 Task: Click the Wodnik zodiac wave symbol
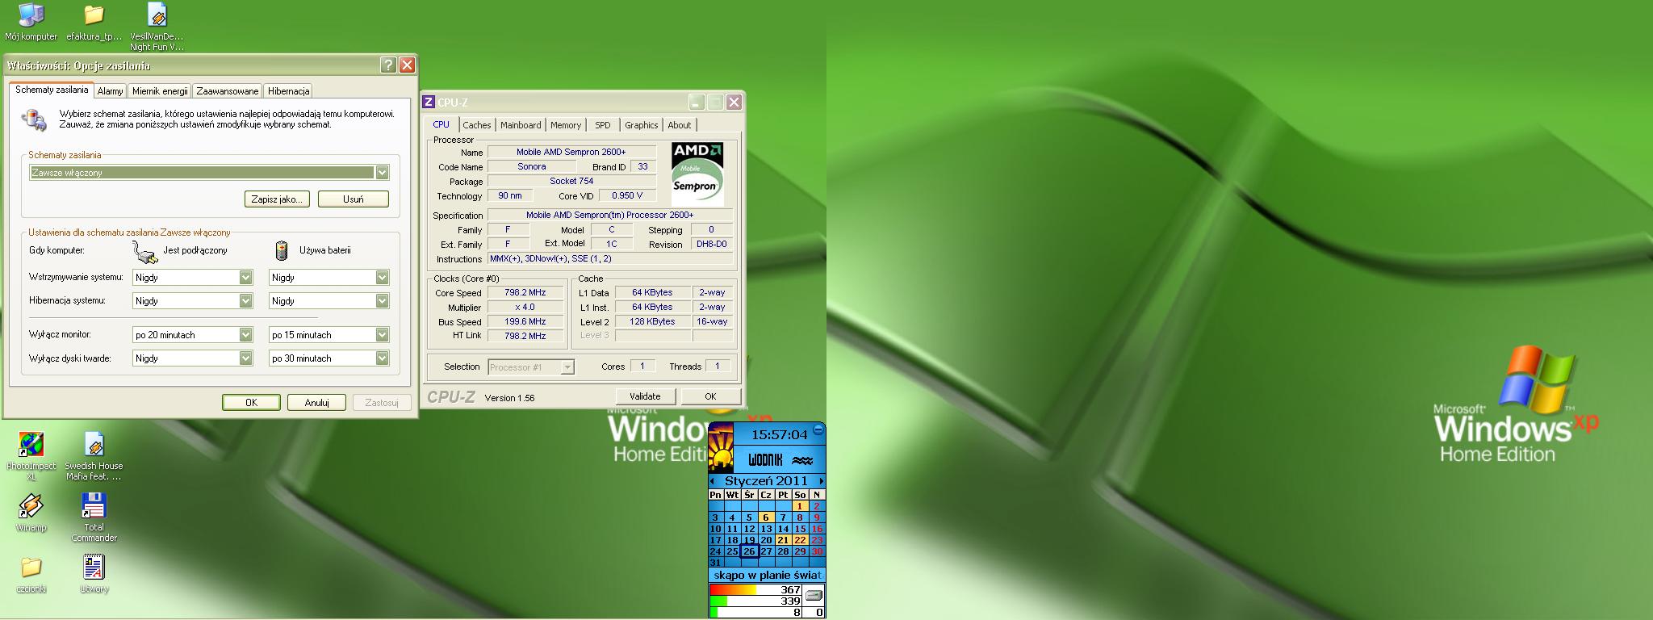802,460
